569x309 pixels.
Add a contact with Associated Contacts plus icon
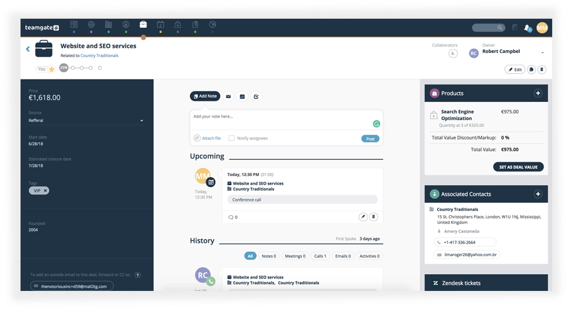pos(538,194)
